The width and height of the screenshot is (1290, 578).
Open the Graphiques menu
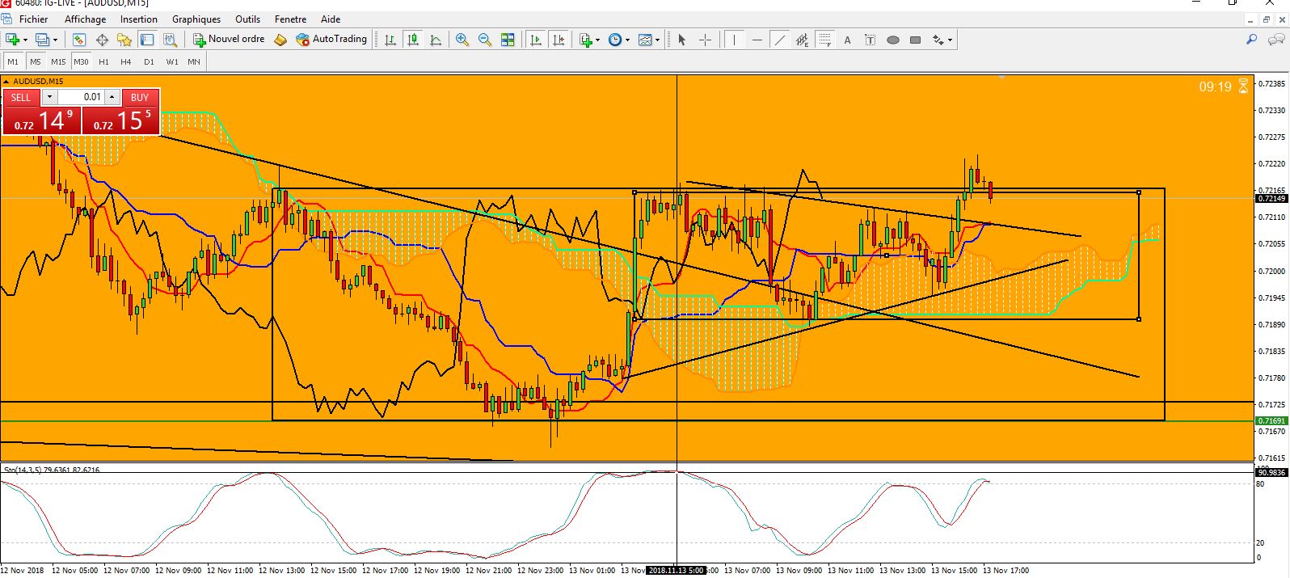(x=196, y=19)
